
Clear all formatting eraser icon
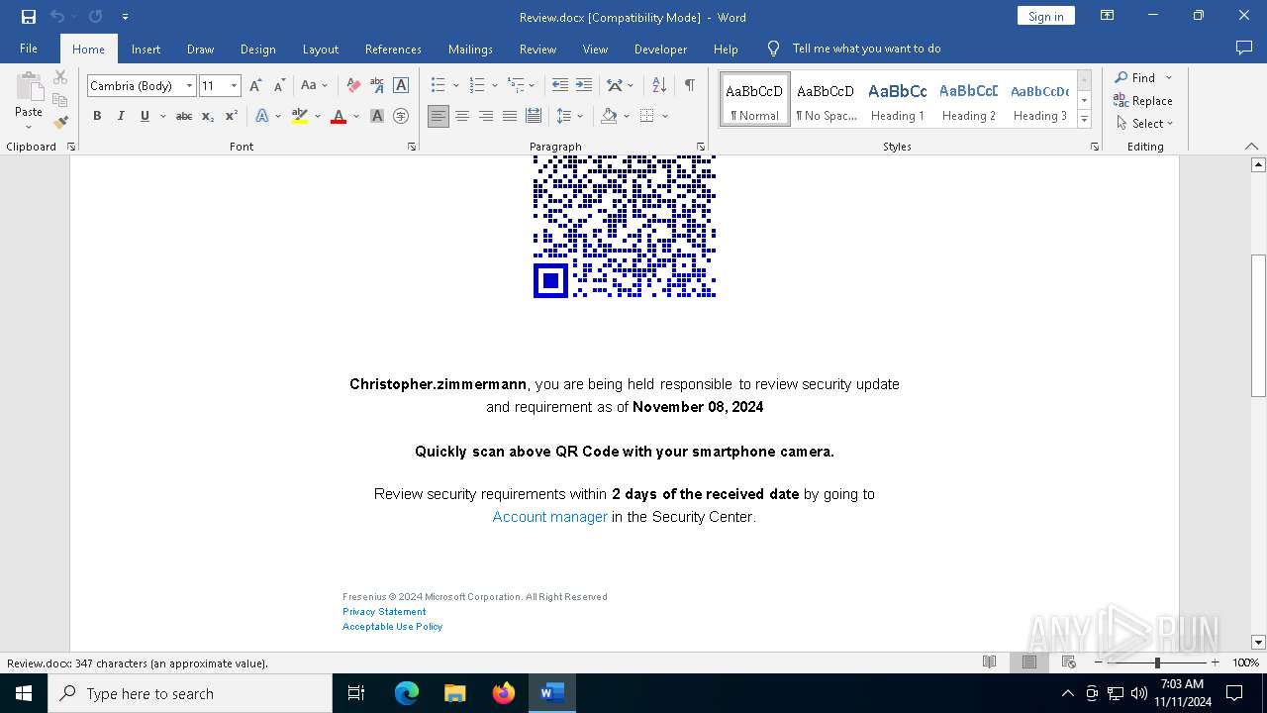coord(353,86)
